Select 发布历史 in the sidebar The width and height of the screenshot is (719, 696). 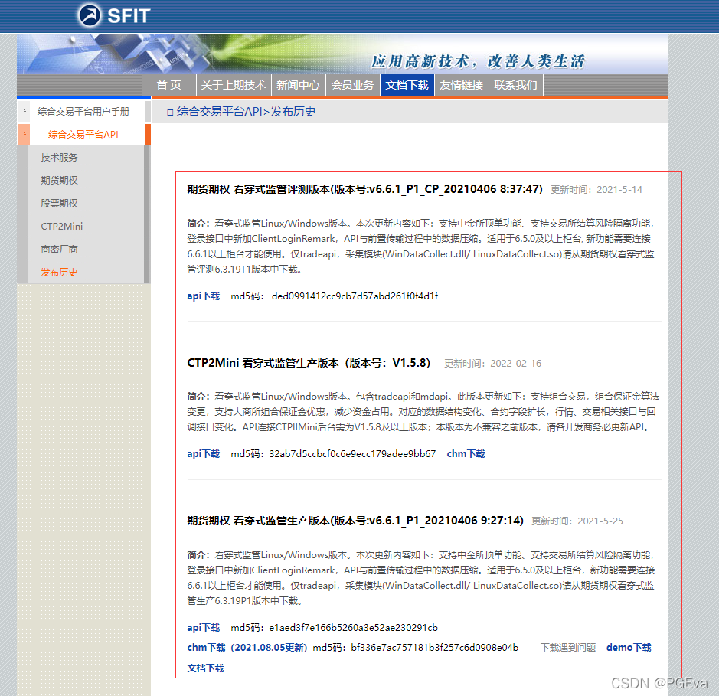pos(59,273)
